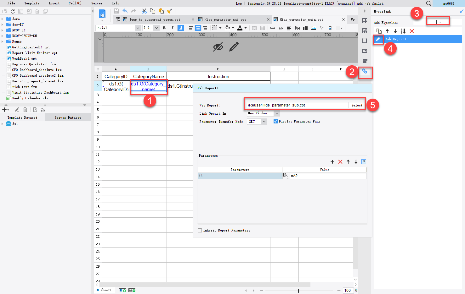The width and height of the screenshot is (465, 294).
Task: Move the hyperlink up in the list
Action: pos(387,31)
